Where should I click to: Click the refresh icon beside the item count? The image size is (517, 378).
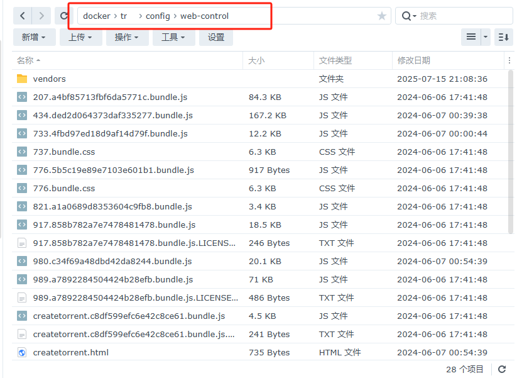[x=502, y=369]
